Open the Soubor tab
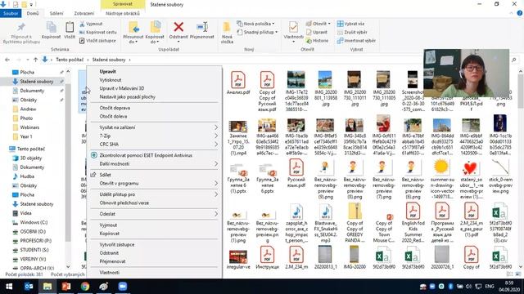524x294 pixels. point(11,13)
